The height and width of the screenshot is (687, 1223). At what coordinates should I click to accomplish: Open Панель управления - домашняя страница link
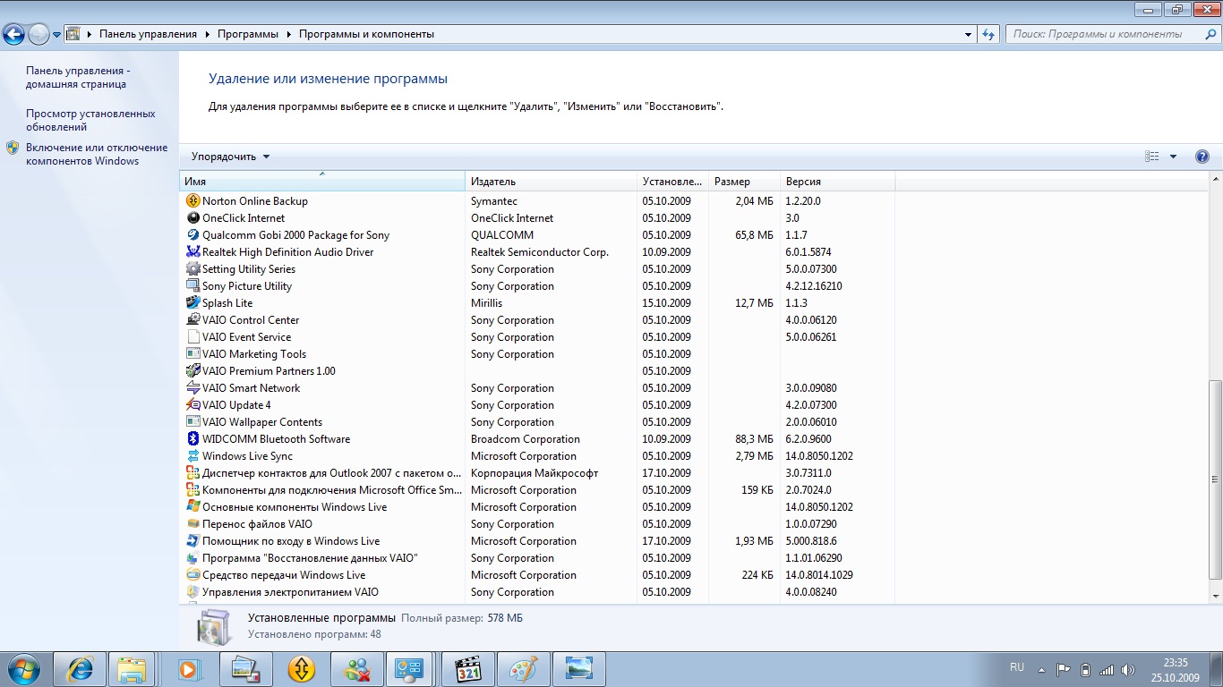(76, 77)
